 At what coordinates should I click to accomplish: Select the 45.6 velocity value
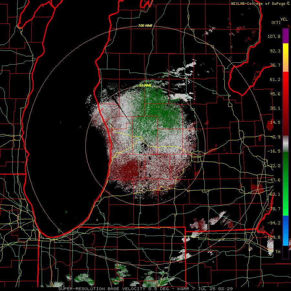[275, 94]
